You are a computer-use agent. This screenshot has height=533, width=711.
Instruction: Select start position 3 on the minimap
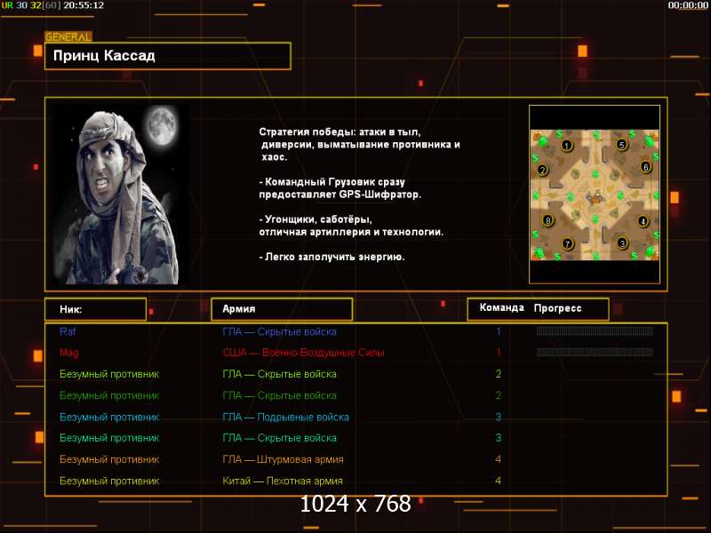tap(622, 243)
